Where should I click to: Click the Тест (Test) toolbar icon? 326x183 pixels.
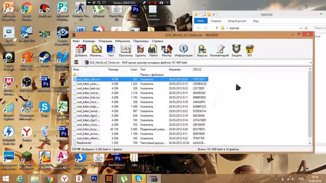(x=111, y=51)
